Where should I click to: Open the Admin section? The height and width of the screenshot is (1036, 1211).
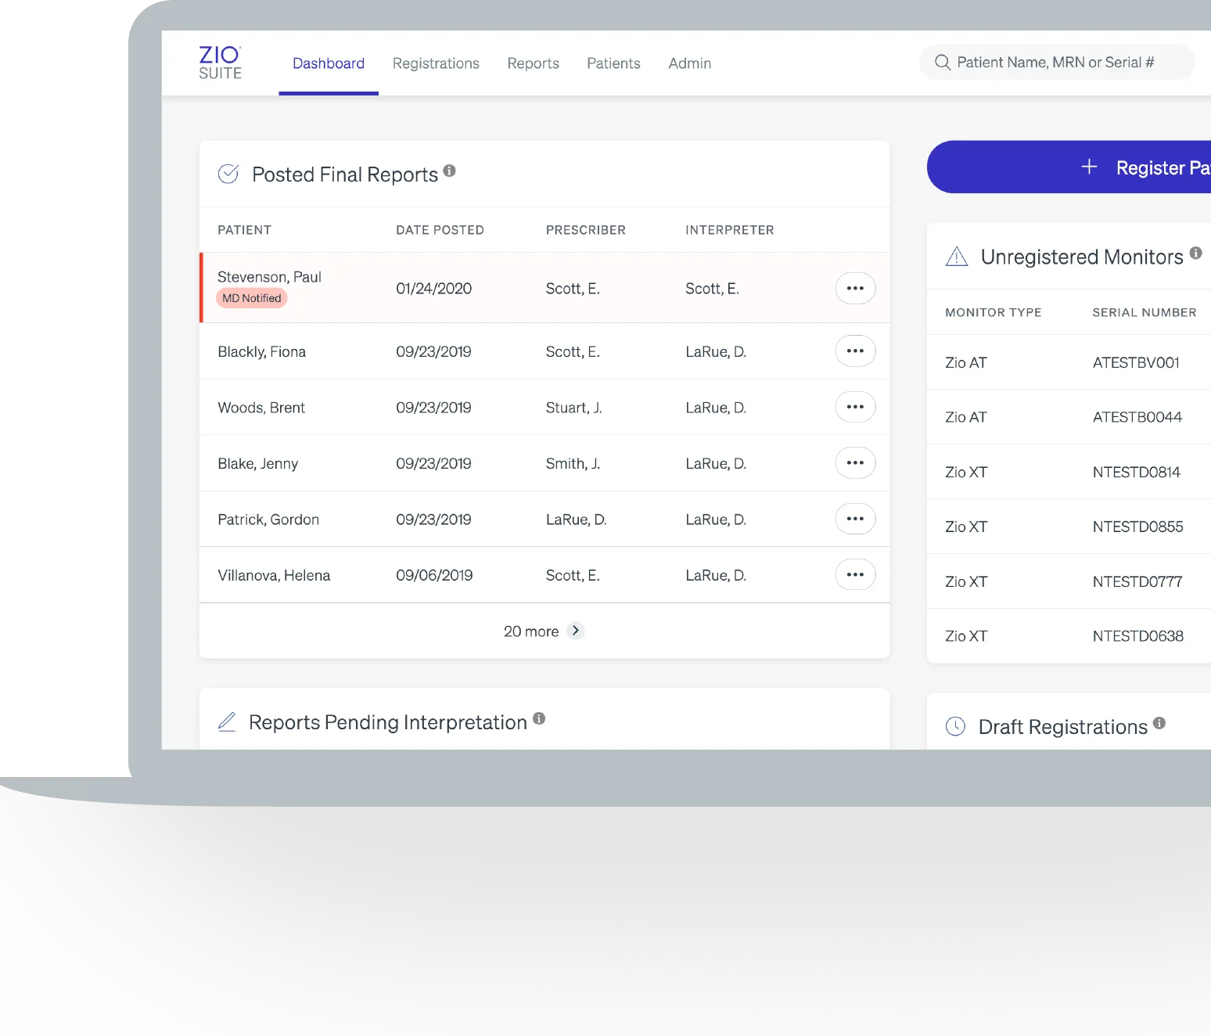click(689, 63)
